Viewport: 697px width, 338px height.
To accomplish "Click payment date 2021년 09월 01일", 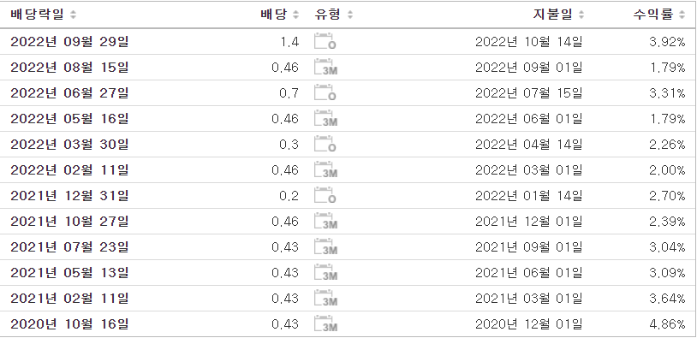I will (529, 247).
